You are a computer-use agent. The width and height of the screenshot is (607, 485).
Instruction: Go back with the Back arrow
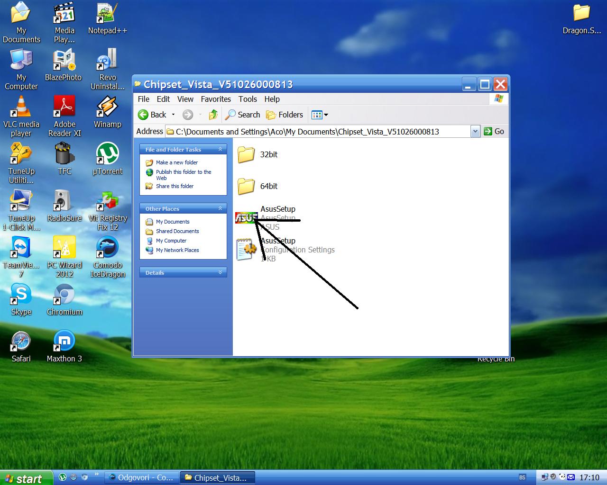pos(152,115)
